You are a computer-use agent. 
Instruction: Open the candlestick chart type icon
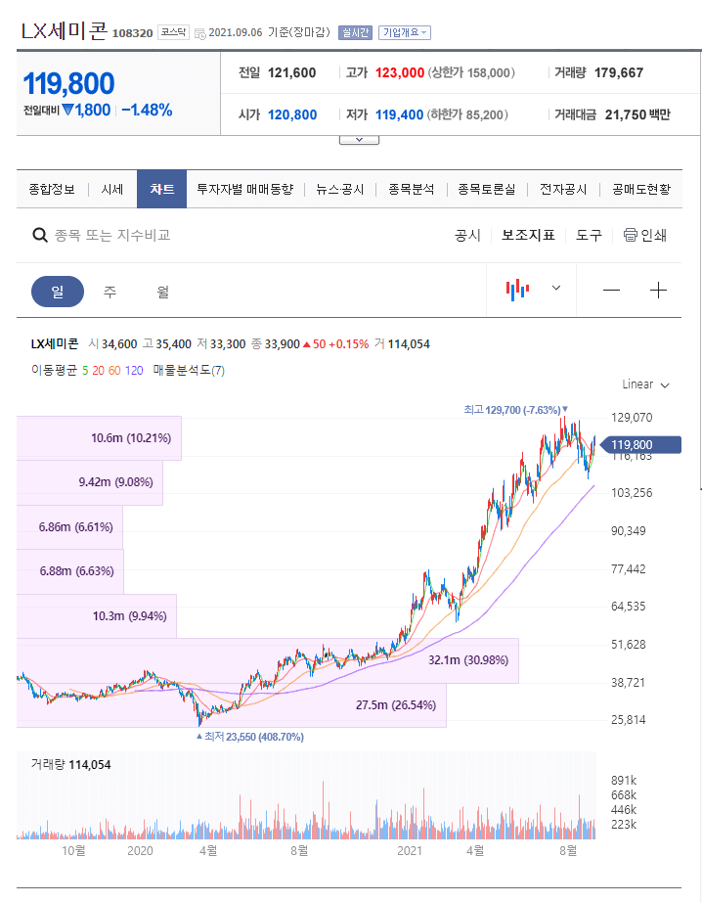tap(517, 290)
